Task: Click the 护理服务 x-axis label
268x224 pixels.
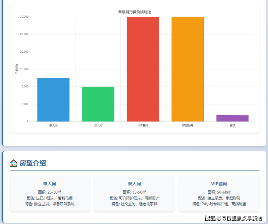Action: [188, 125]
